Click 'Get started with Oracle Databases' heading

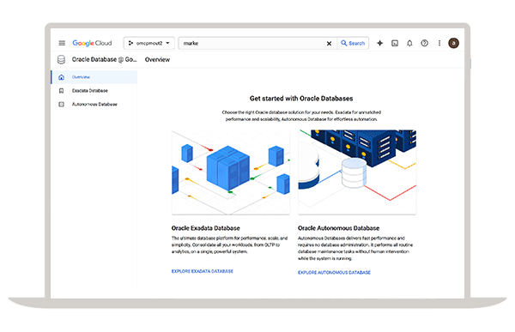(301, 99)
